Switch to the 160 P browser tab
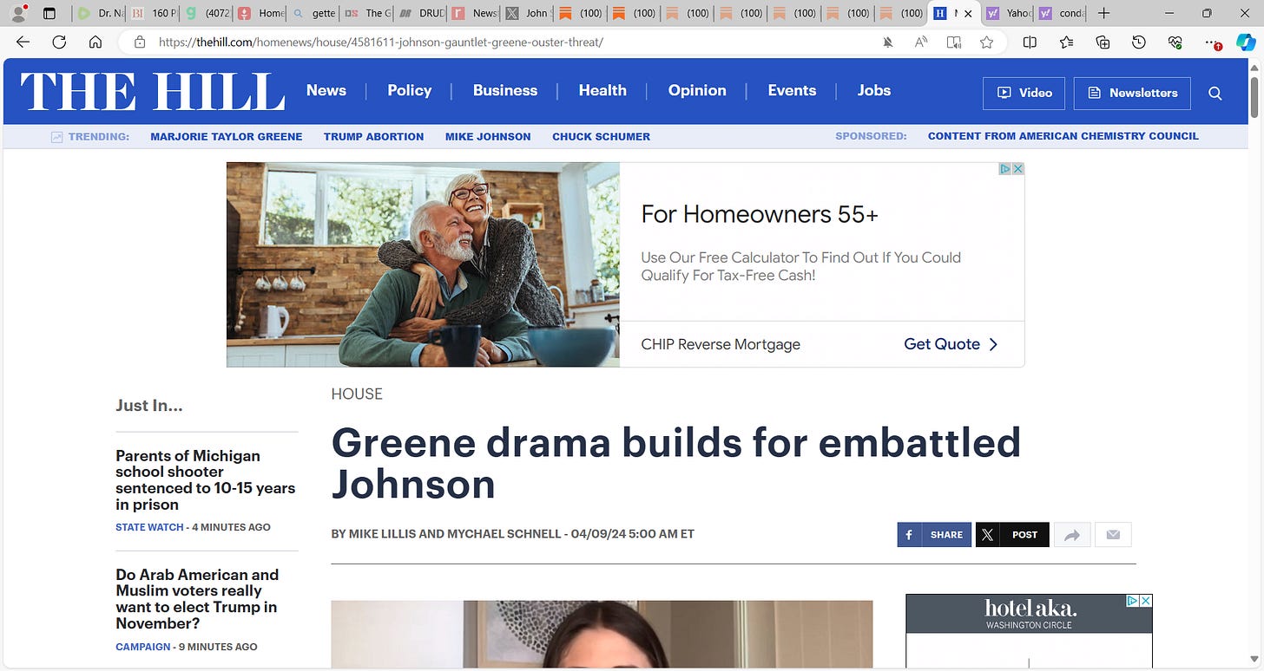This screenshot has height=671, width=1264. [153, 13]
